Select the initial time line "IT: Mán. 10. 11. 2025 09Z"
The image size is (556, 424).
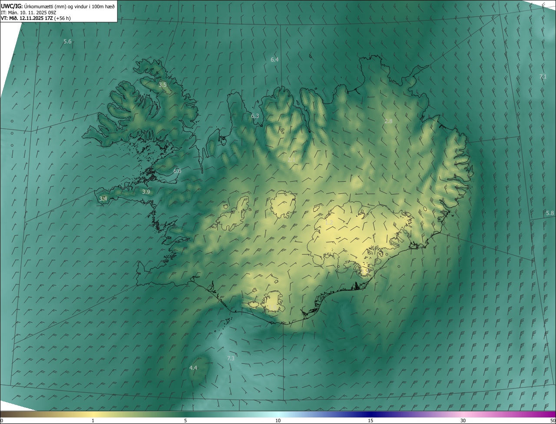point(28,12)
